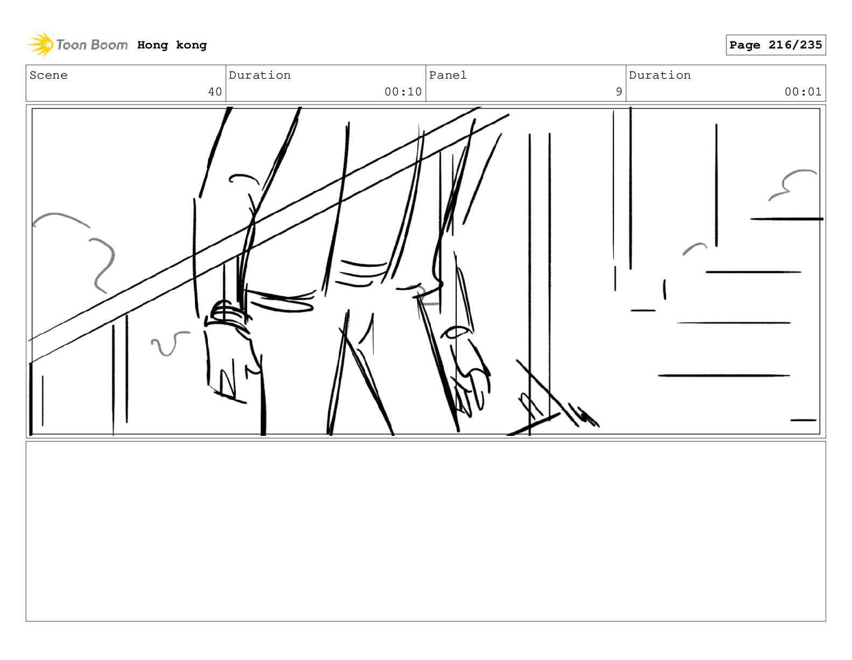Screen dimensions: 852x660
Task: Select the scene number '40'
Action: [215, 92]
